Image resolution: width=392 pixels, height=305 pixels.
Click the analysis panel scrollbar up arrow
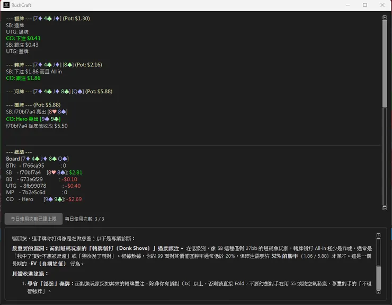tap(378, 235)
